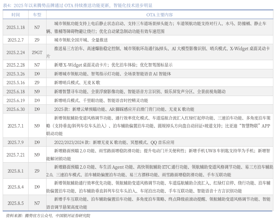Click 'N9' in the 2025.7.1 row
The image size is (278, 219).
[x=37, y=126]
